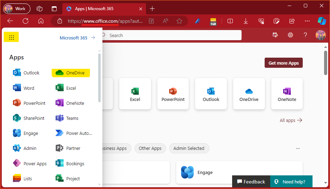Close the Apps | Microsoft 365 tab

141,9
